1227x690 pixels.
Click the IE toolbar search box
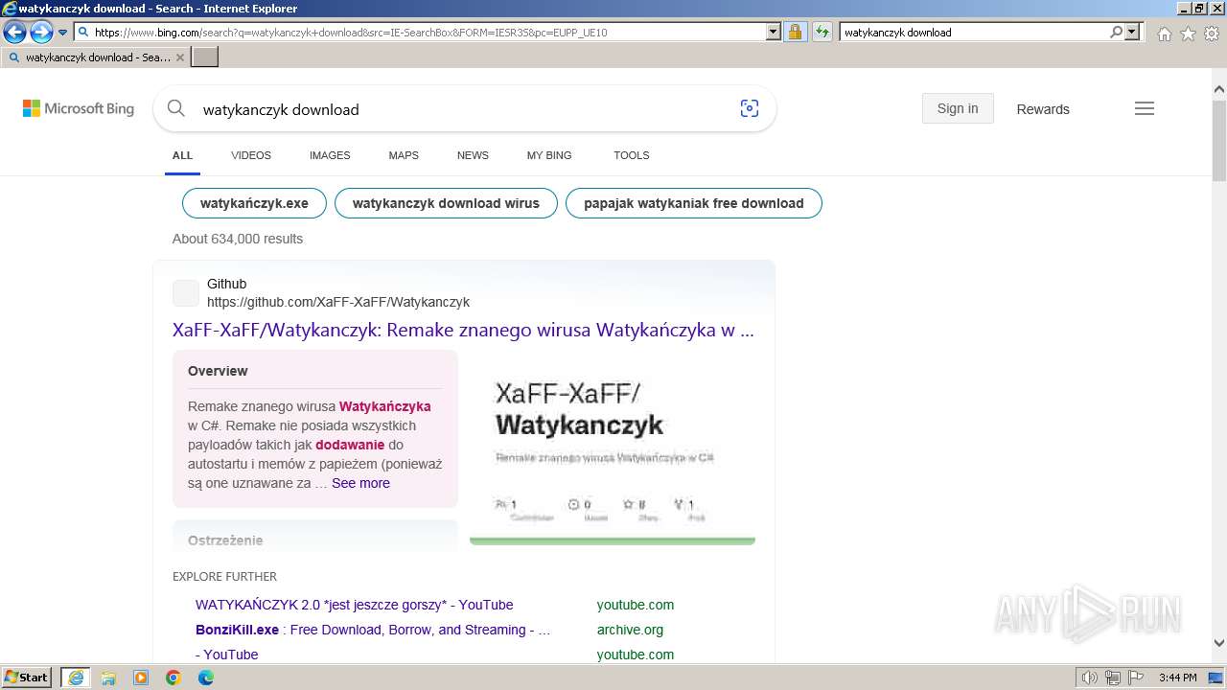pyautogui.click(x=974, y=32)
